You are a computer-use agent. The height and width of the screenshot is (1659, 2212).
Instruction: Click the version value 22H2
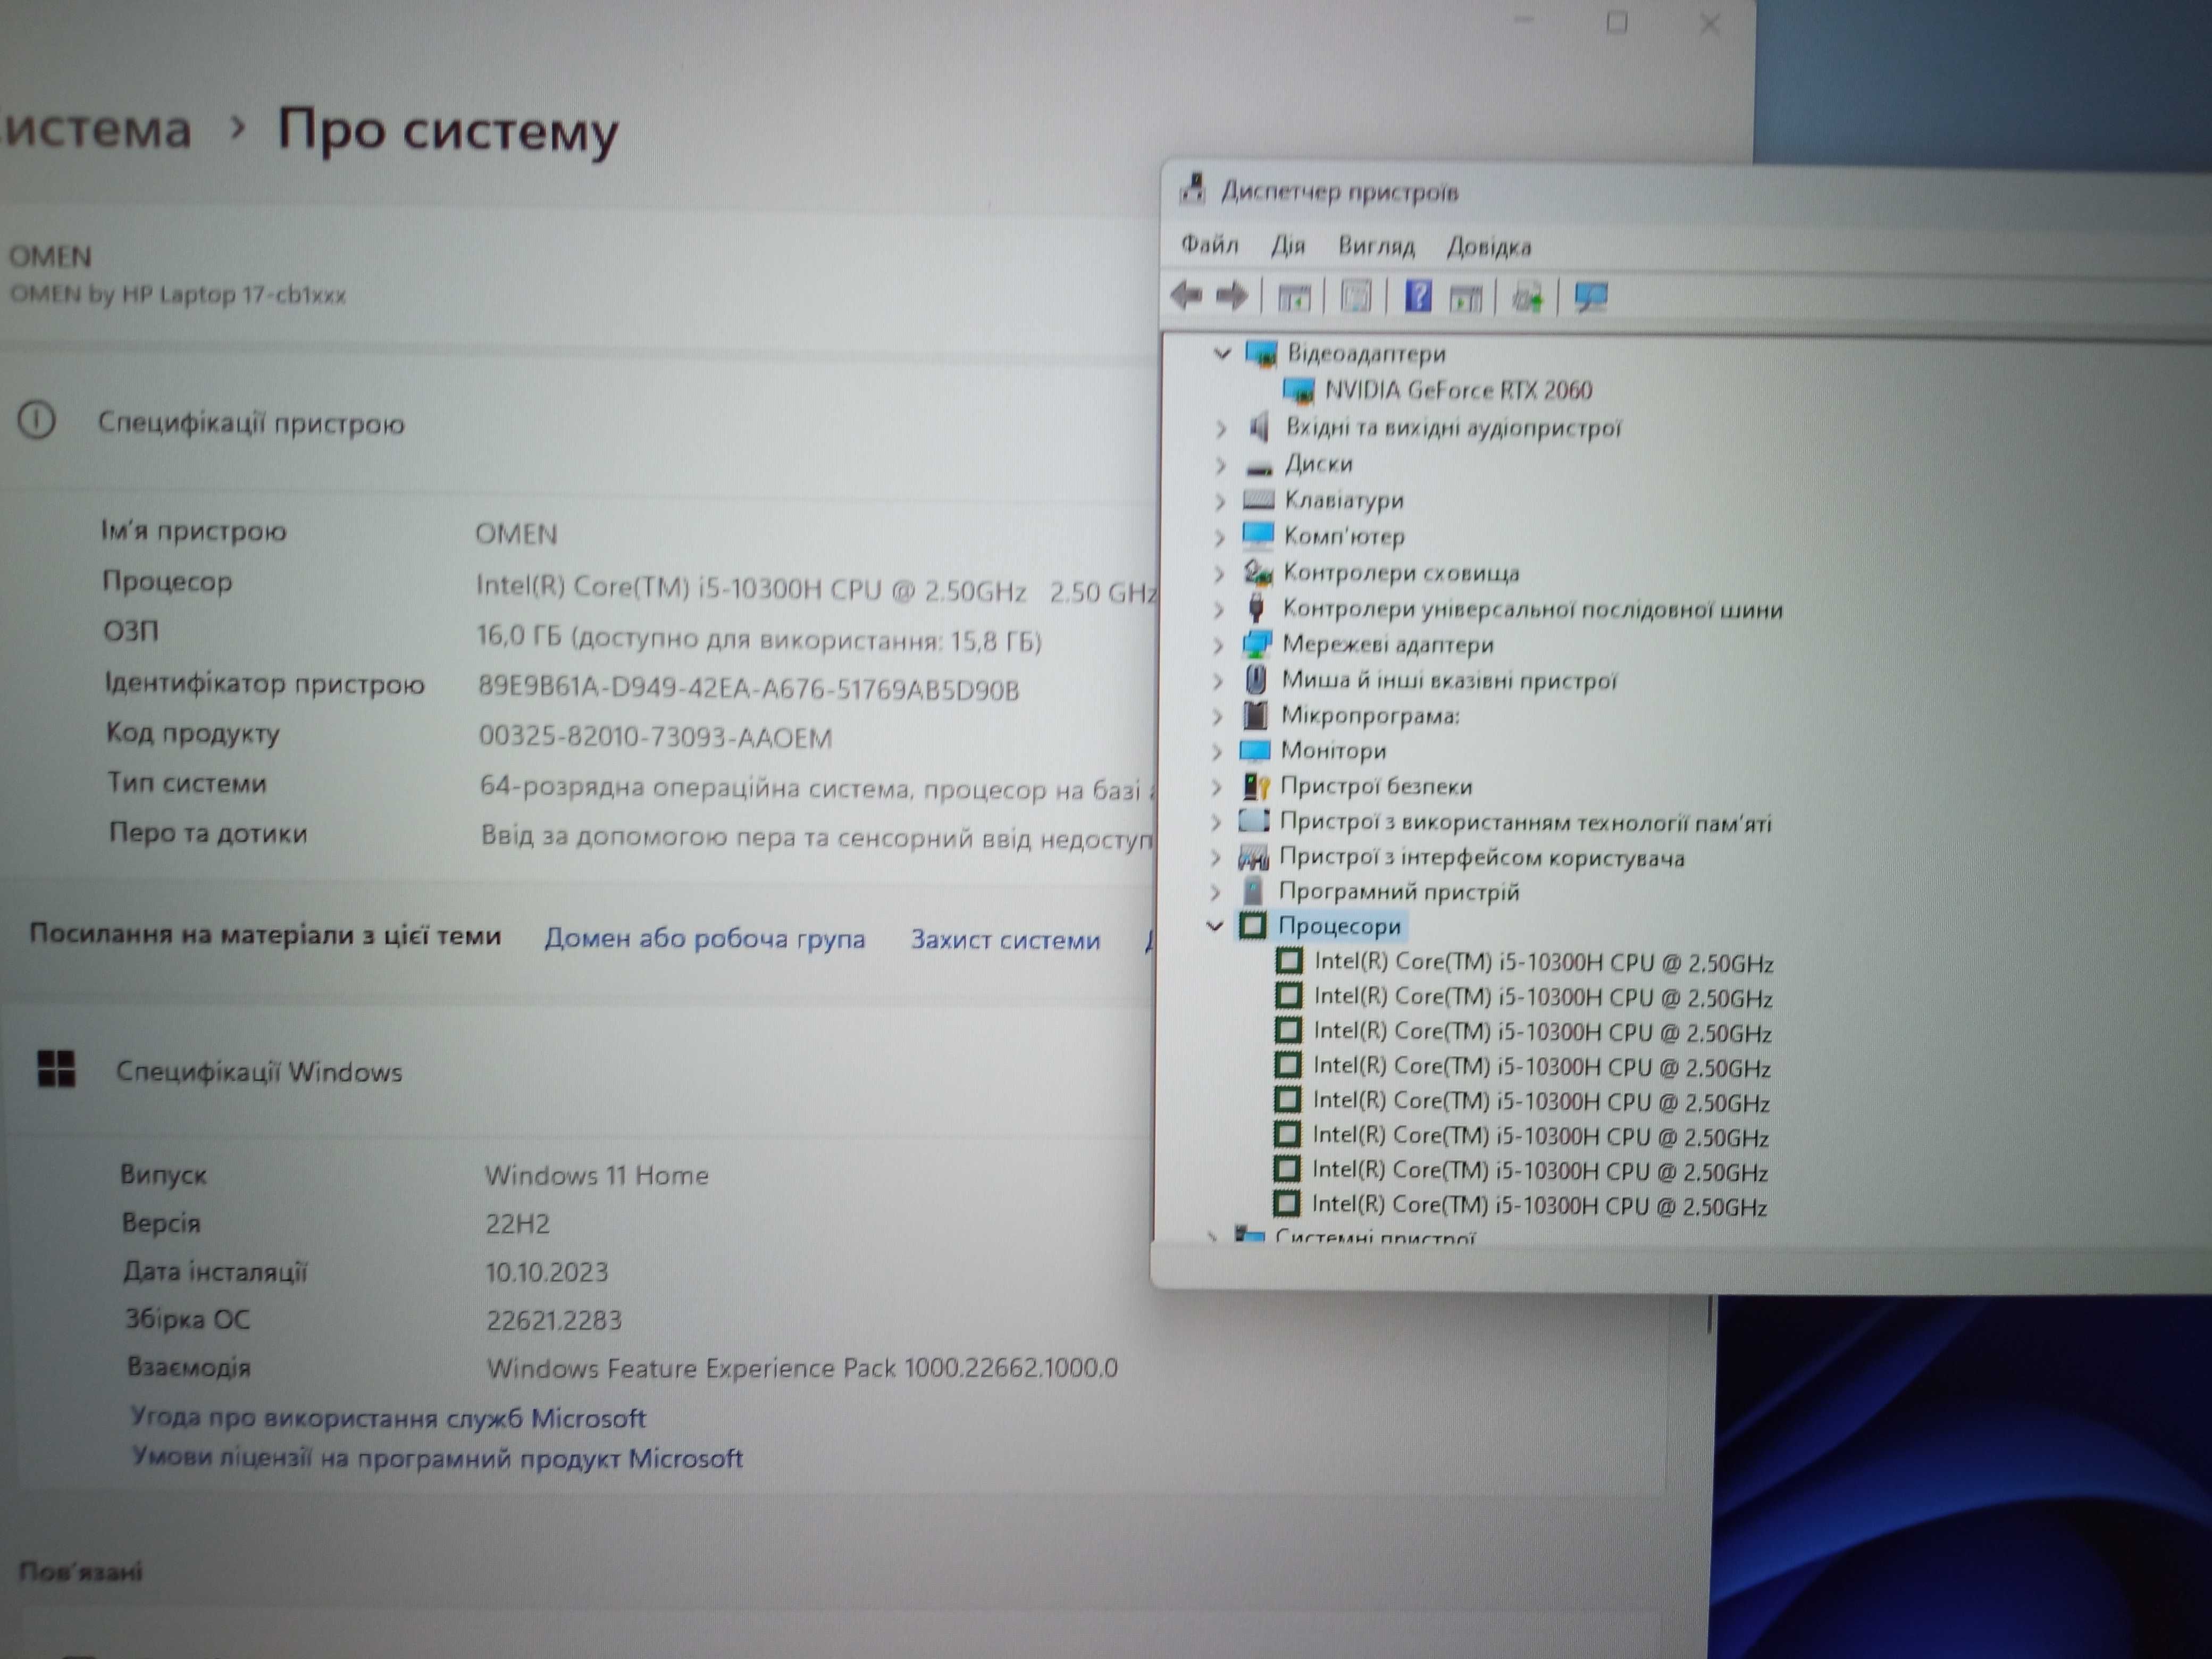click(x=517, y=1224)
